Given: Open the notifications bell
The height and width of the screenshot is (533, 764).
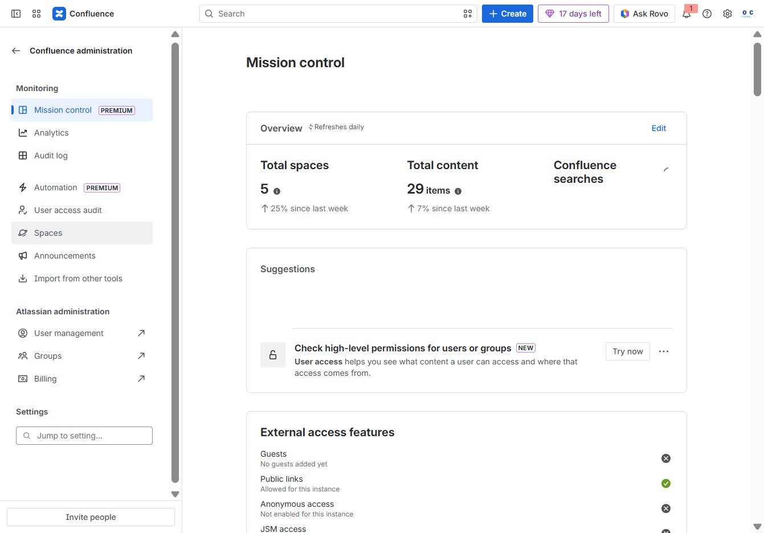Looking at the screenshot, I should [x=687, y=14].
